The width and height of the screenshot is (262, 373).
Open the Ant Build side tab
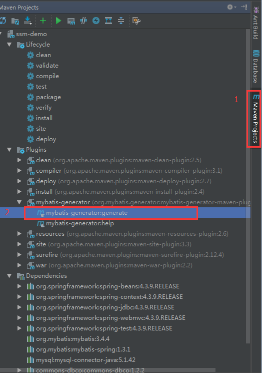click(256, 23)
